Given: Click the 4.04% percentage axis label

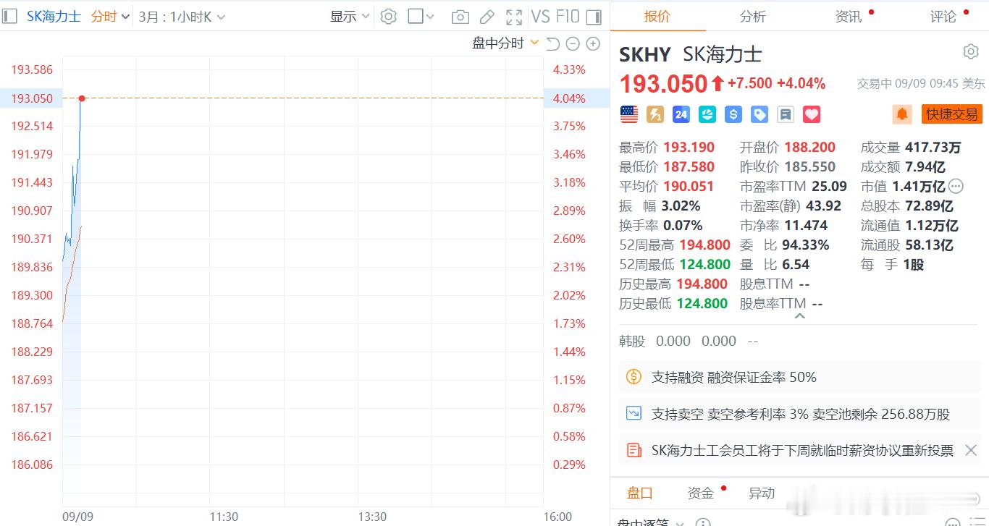Looking at the screenshot, I should pos(569,98).
